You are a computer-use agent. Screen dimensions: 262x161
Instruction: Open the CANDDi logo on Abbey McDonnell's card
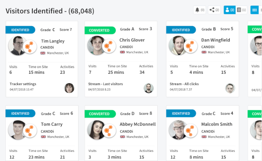pos(109,130)
